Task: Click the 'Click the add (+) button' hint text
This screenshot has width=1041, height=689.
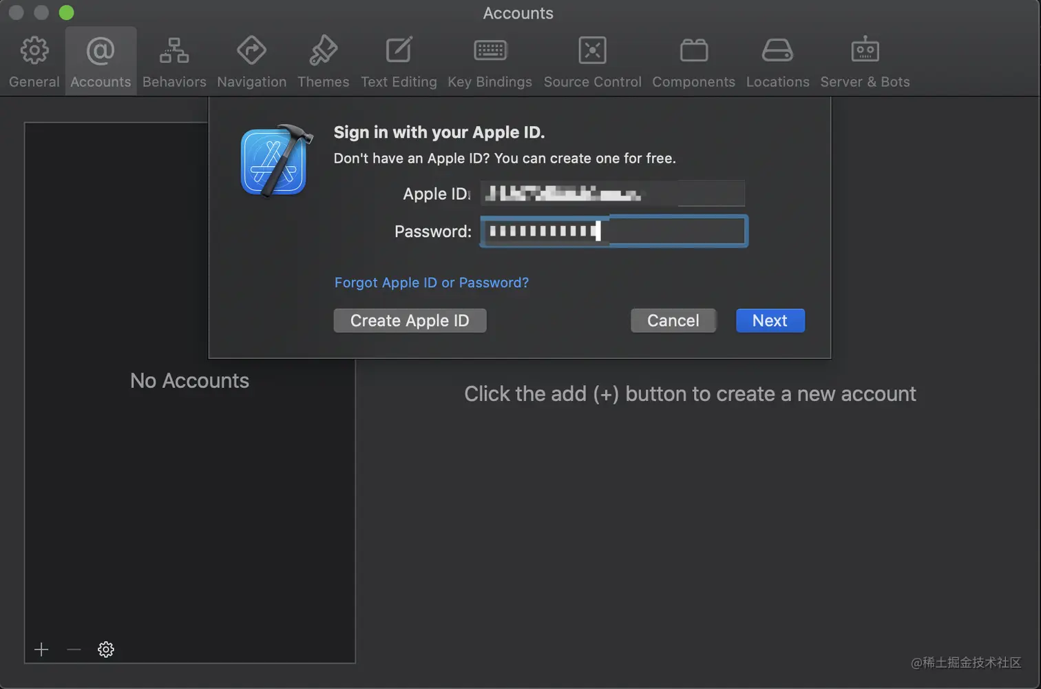Action: tap(690, 393)
